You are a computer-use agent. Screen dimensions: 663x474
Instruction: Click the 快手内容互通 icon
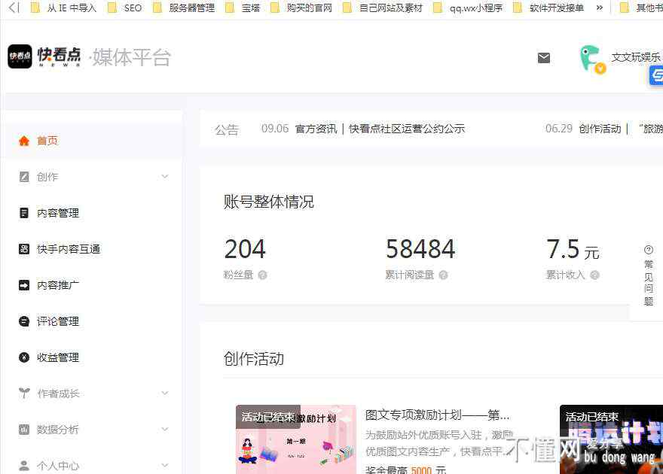coord(24,249)
